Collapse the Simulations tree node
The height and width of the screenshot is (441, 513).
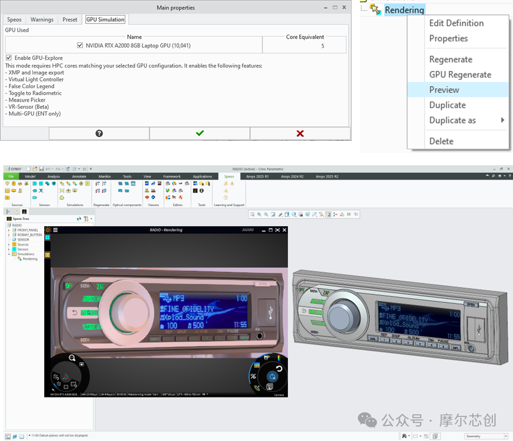9,254
